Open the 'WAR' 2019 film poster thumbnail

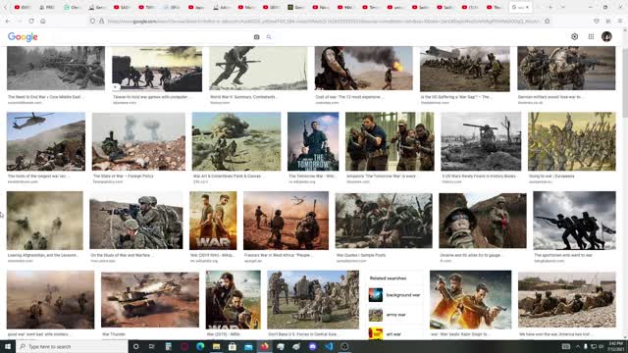click(x=213, y=221)
